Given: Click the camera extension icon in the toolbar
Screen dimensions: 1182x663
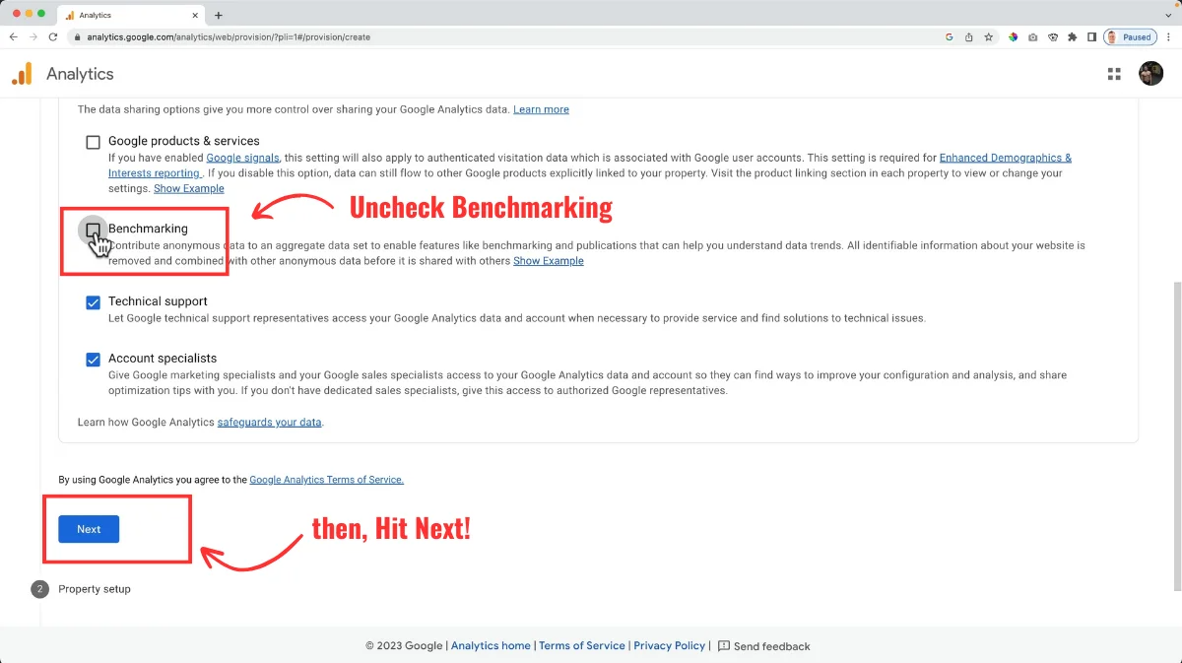Looking at the screenshot, I should tap(1031, 36).
